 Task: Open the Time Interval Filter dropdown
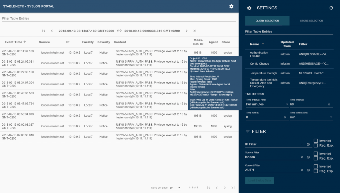(x=267, y=104)
